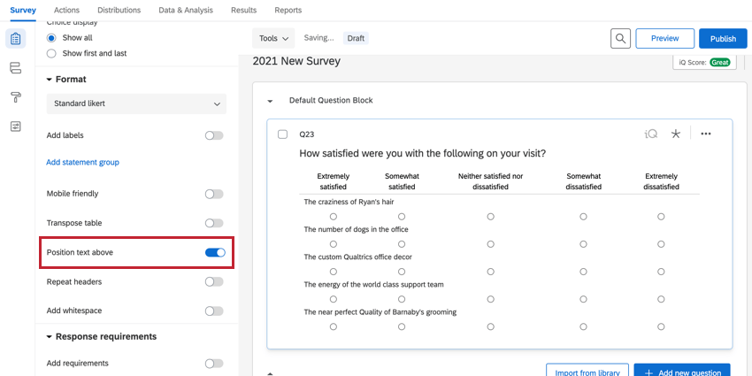Open the Standard likert format dropdown
The image size is (752, 376).
(x=136, y=104)
